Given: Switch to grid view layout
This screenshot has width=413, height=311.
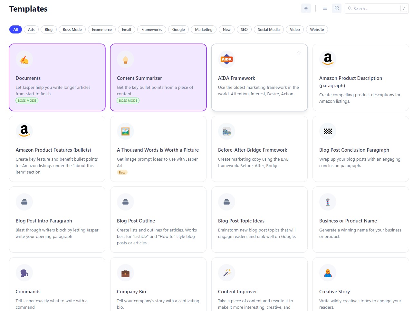Looking at the screenshot, I should pyautogui.click(x=337, y=8).
